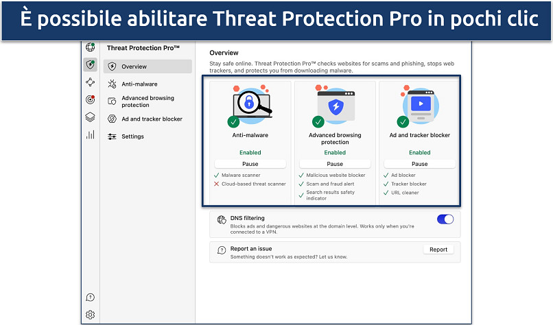Go to Advanced browsing protection menu item
The width and height of the screenshot is (553, 325).
(148, 101)
